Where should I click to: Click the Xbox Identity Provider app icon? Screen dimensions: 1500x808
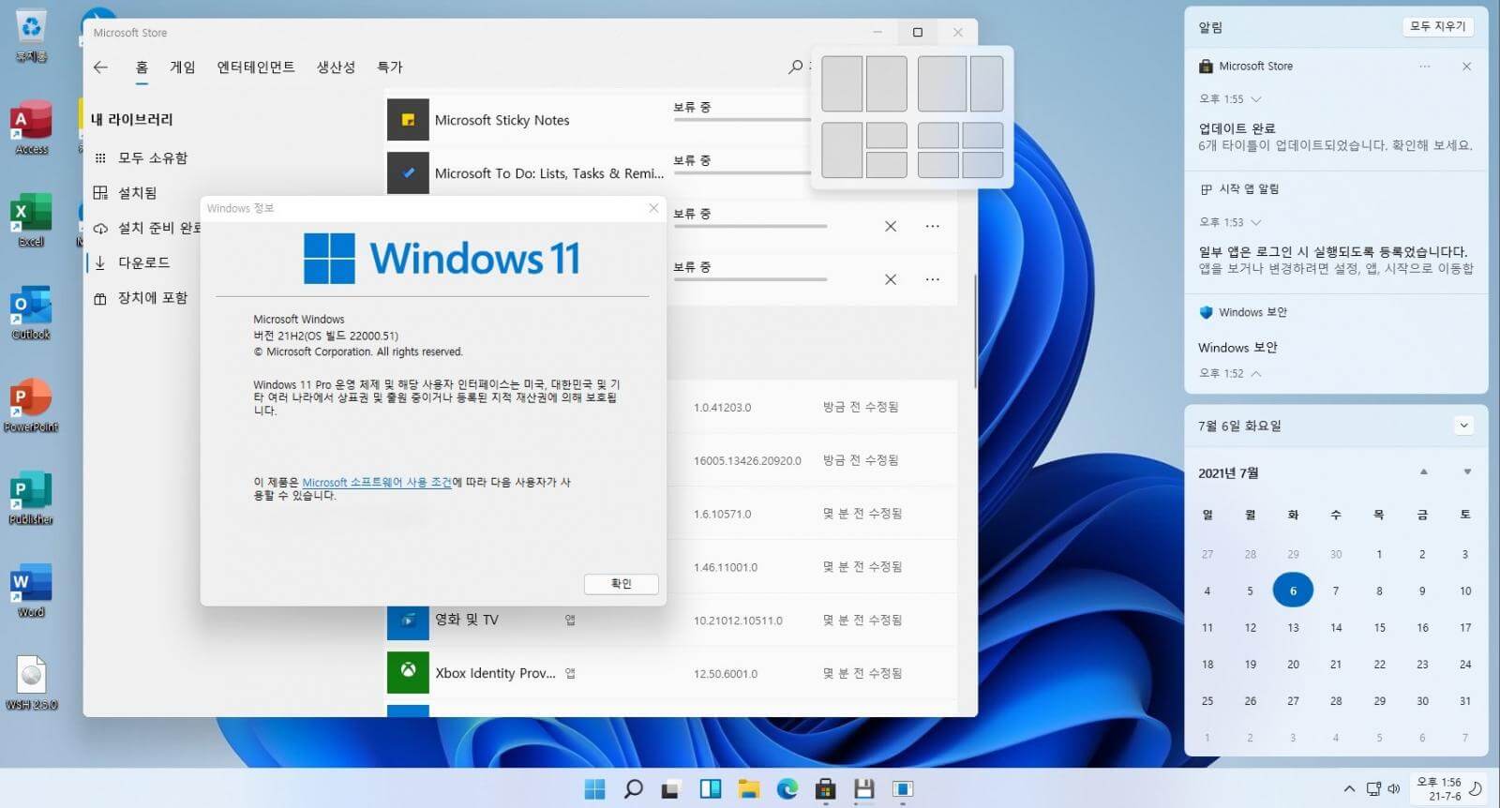pos(408,673)
